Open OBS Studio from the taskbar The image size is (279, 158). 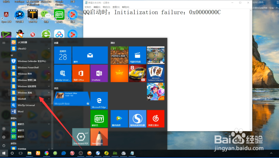click(x=81, y=153)
